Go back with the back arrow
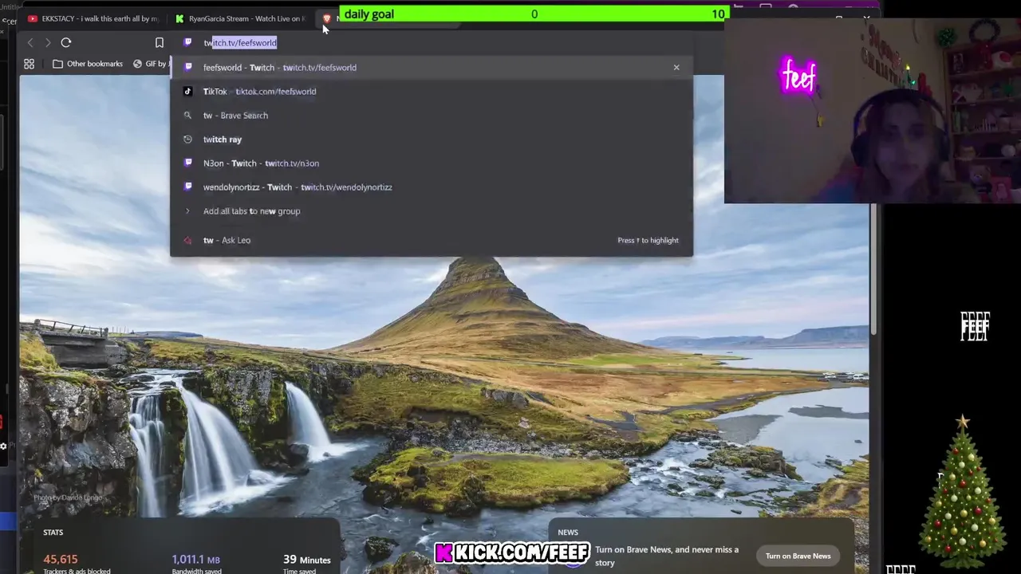Image resolution: width=1021 pixels, height=574 pixels. (30, 42)
